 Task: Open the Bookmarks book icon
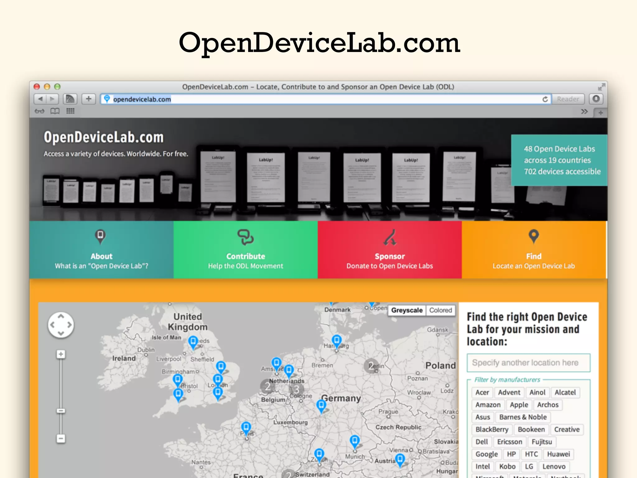click(x=55, y=111)
